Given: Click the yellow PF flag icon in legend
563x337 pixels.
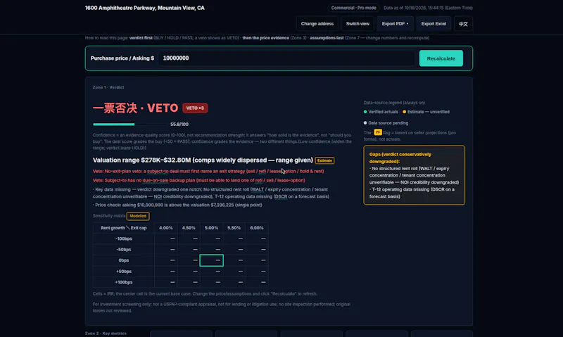Looking at the screenshot, I should click(378, 132).
